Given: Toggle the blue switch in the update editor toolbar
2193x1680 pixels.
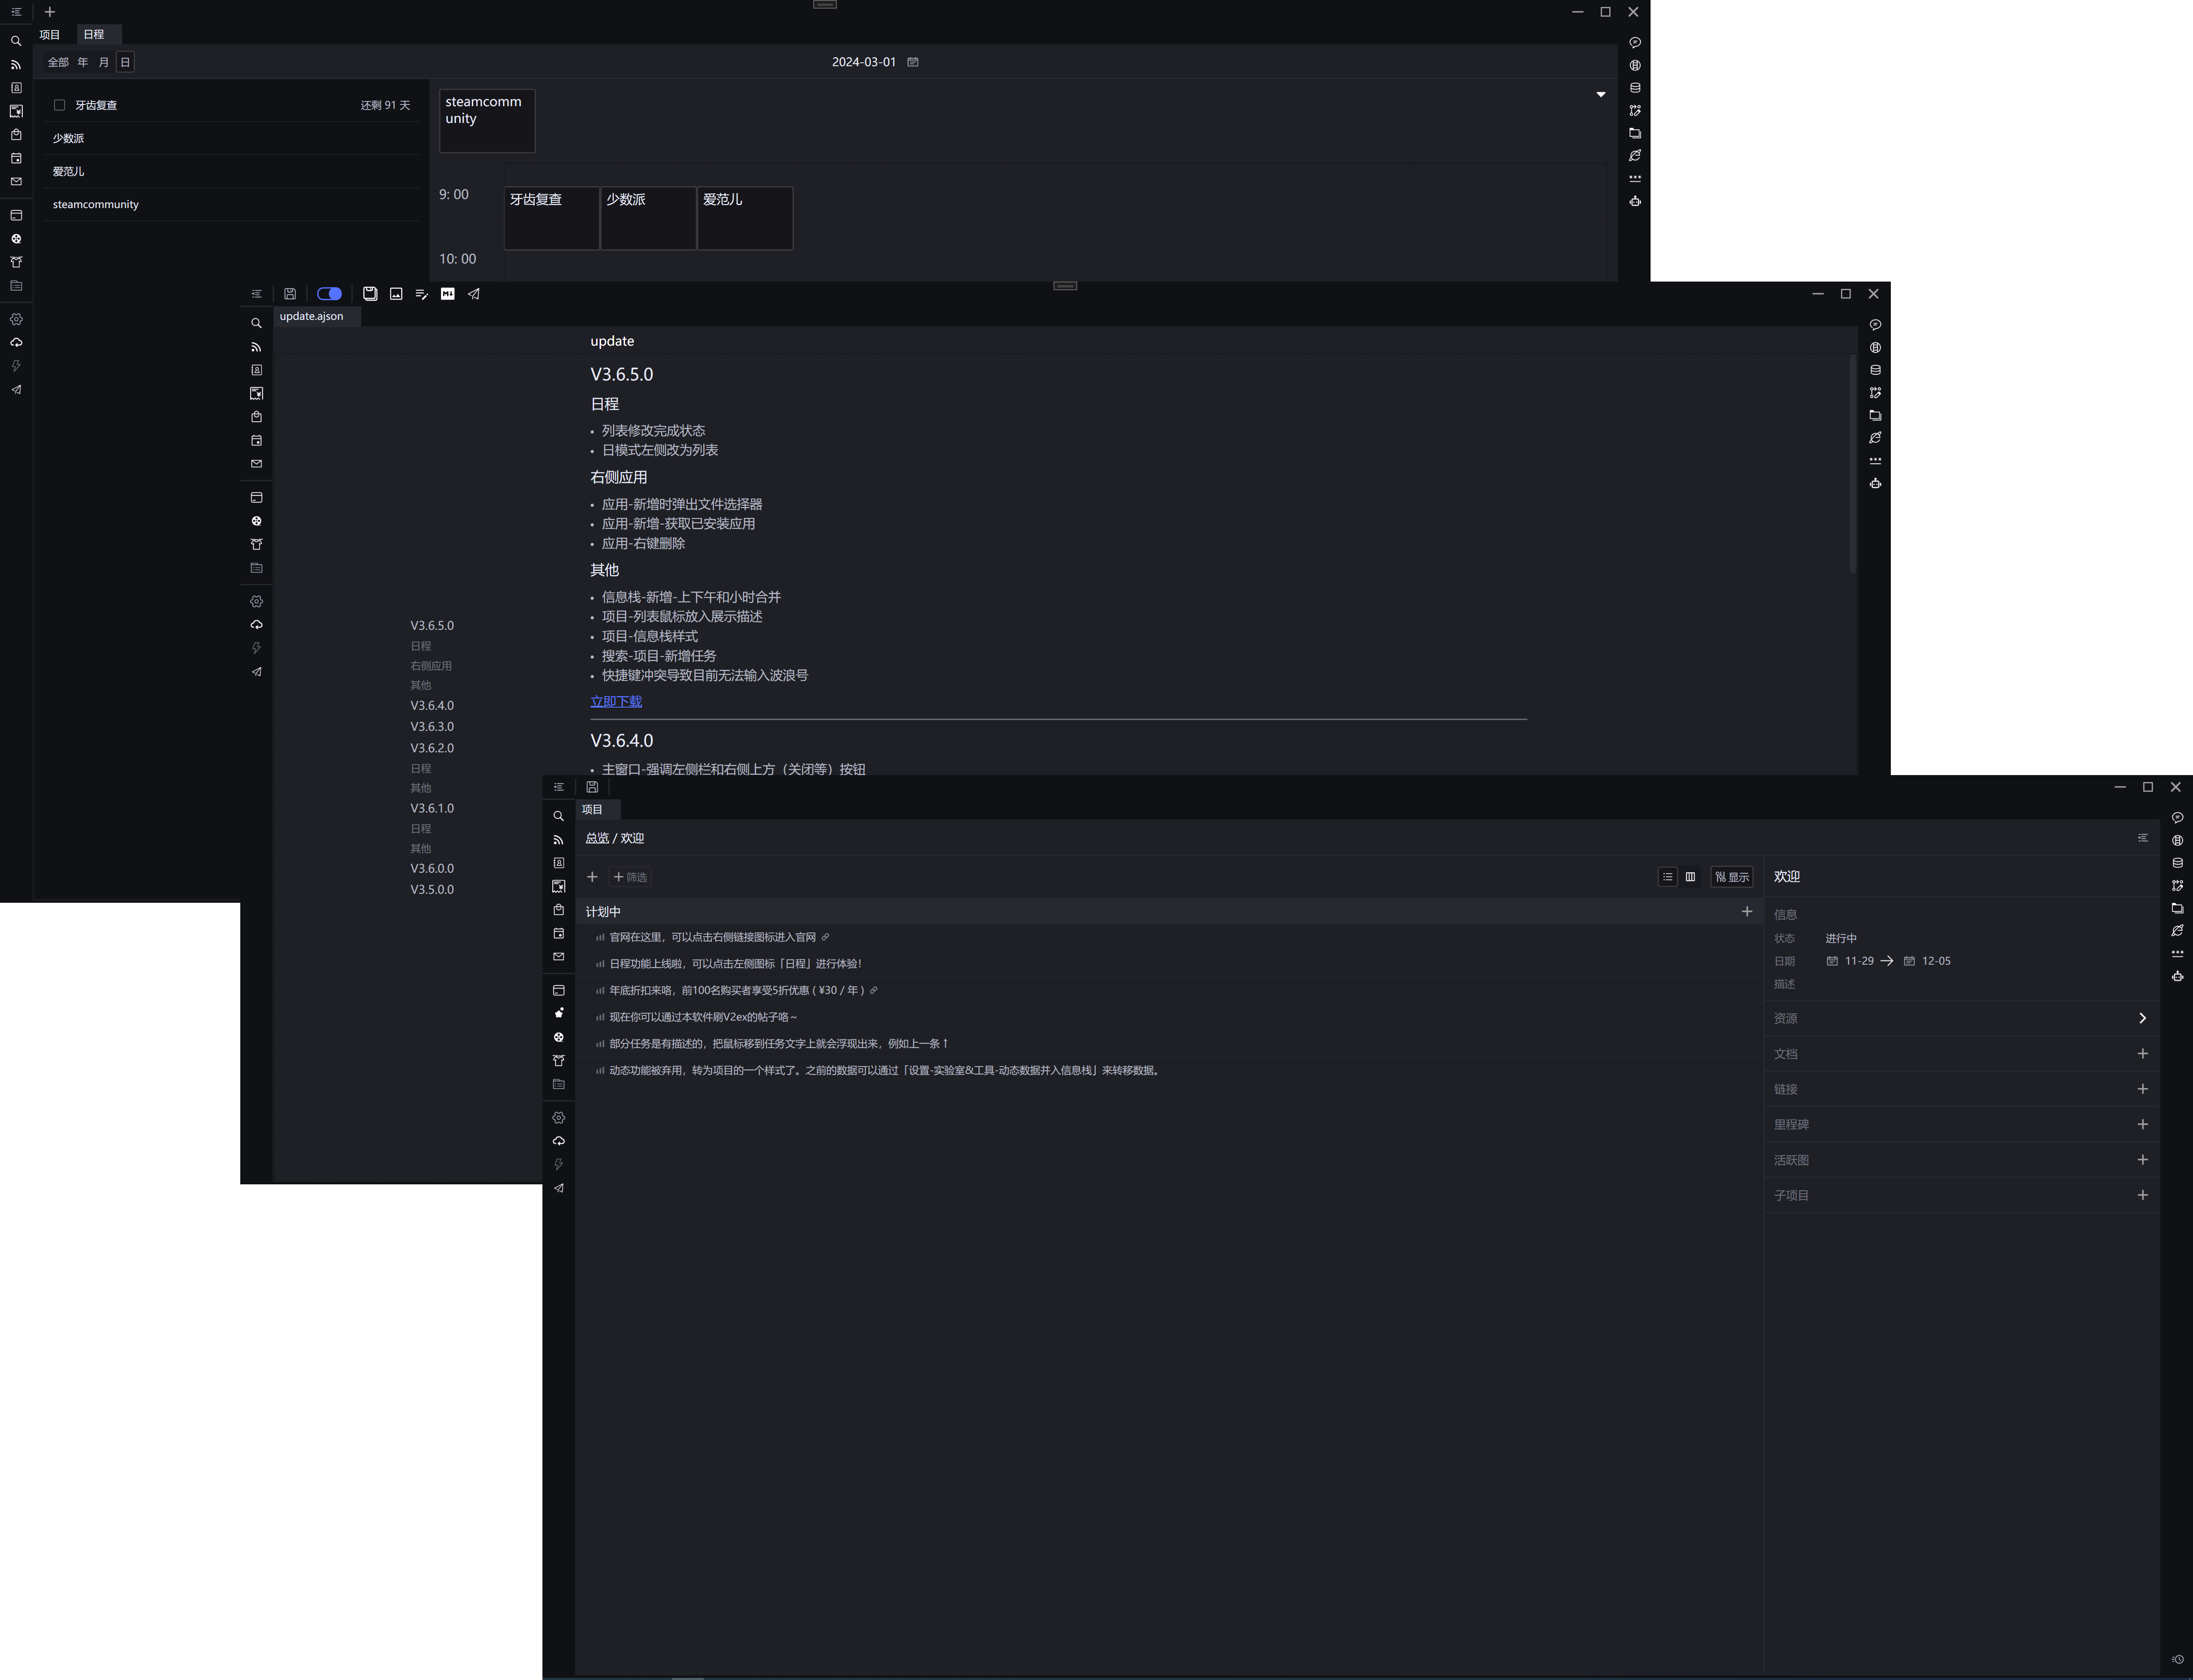Looking at the screenshot, I should [x=329, y=294].
